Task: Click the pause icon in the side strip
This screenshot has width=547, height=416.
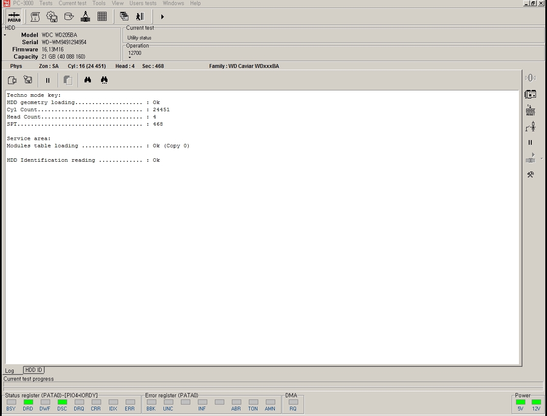Action: click(530, 143)
